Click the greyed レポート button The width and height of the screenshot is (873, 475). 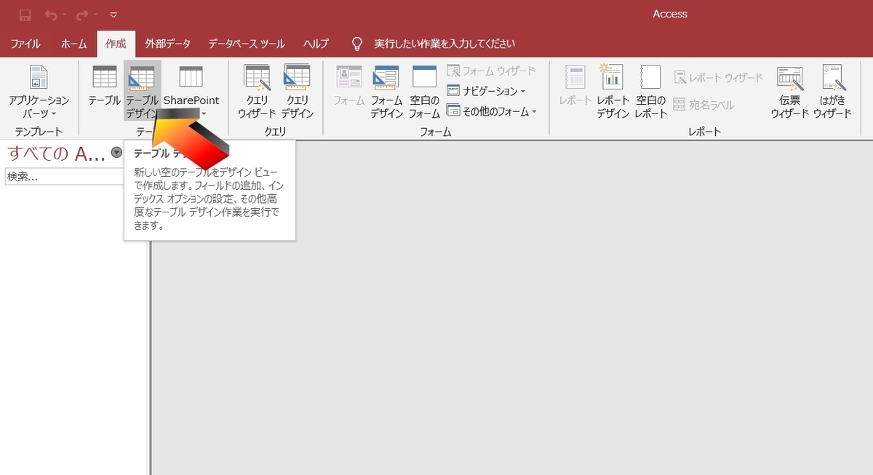tap(575, 86)
